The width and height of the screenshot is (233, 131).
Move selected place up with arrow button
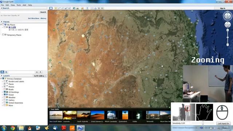tap(37, 72)
